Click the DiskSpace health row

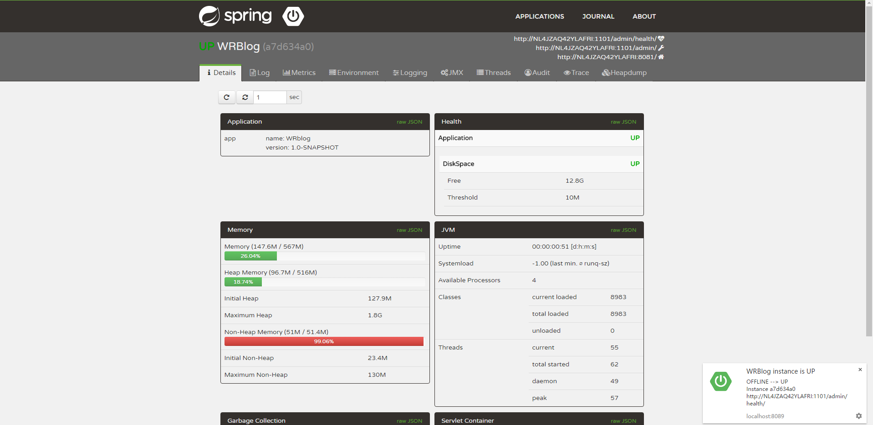coord(541,164)
